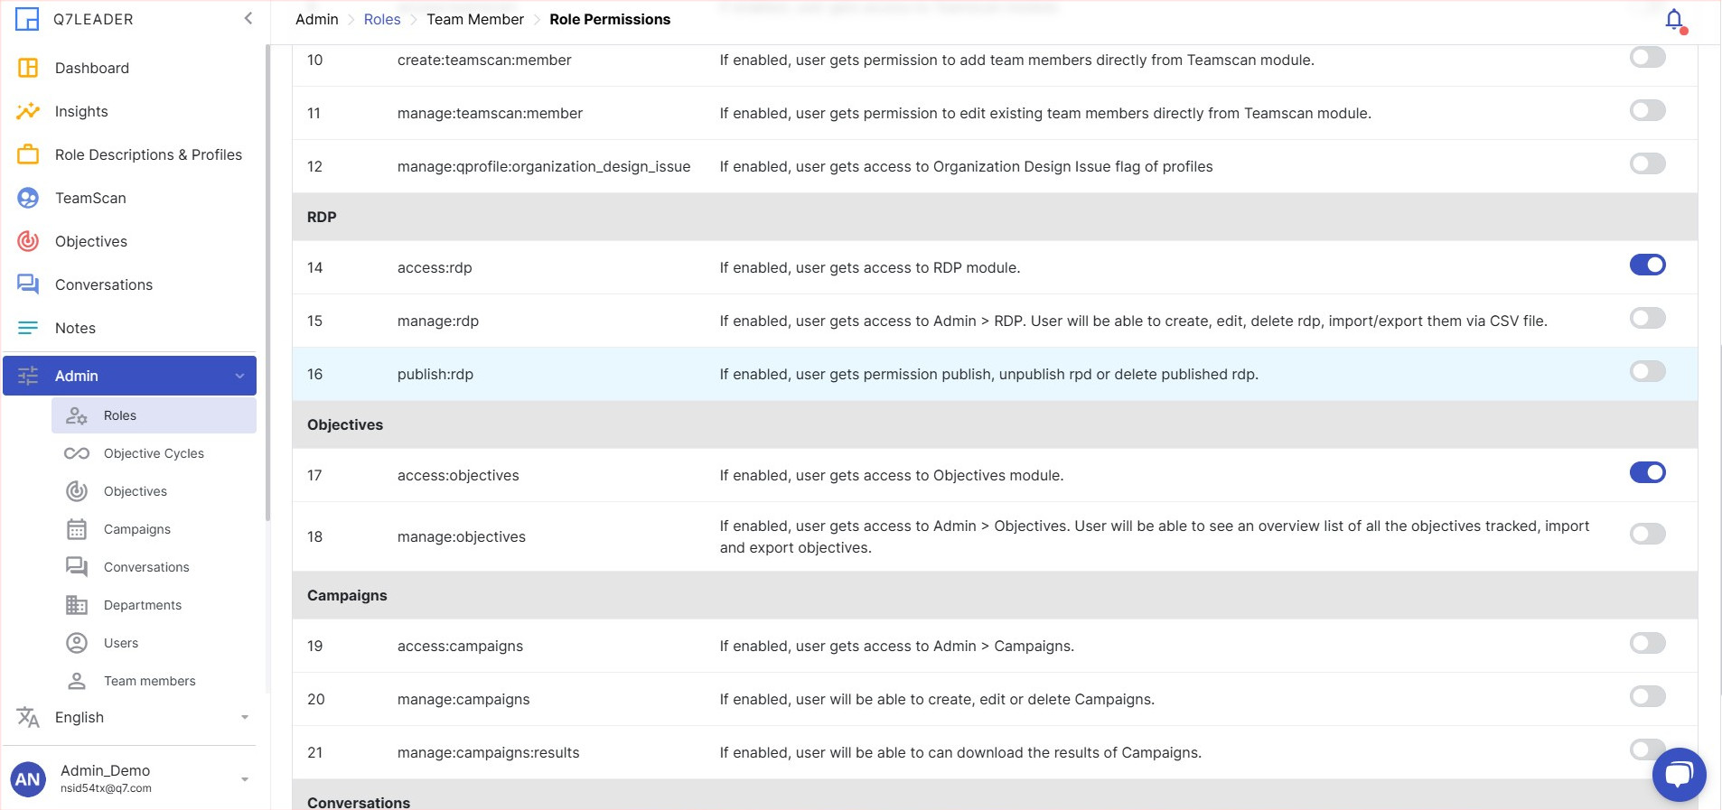Click the Q7LEADER logo icon

point(27,19)
